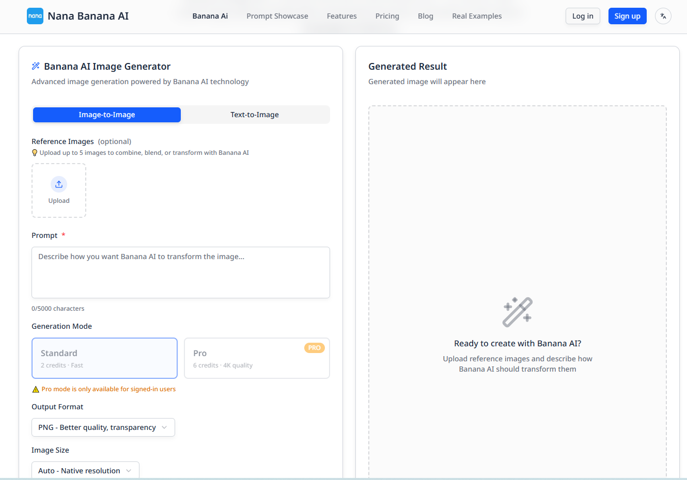Switch to Image-to-Image mode
This screenshot has height=480, width=687.
coord(106,115)
